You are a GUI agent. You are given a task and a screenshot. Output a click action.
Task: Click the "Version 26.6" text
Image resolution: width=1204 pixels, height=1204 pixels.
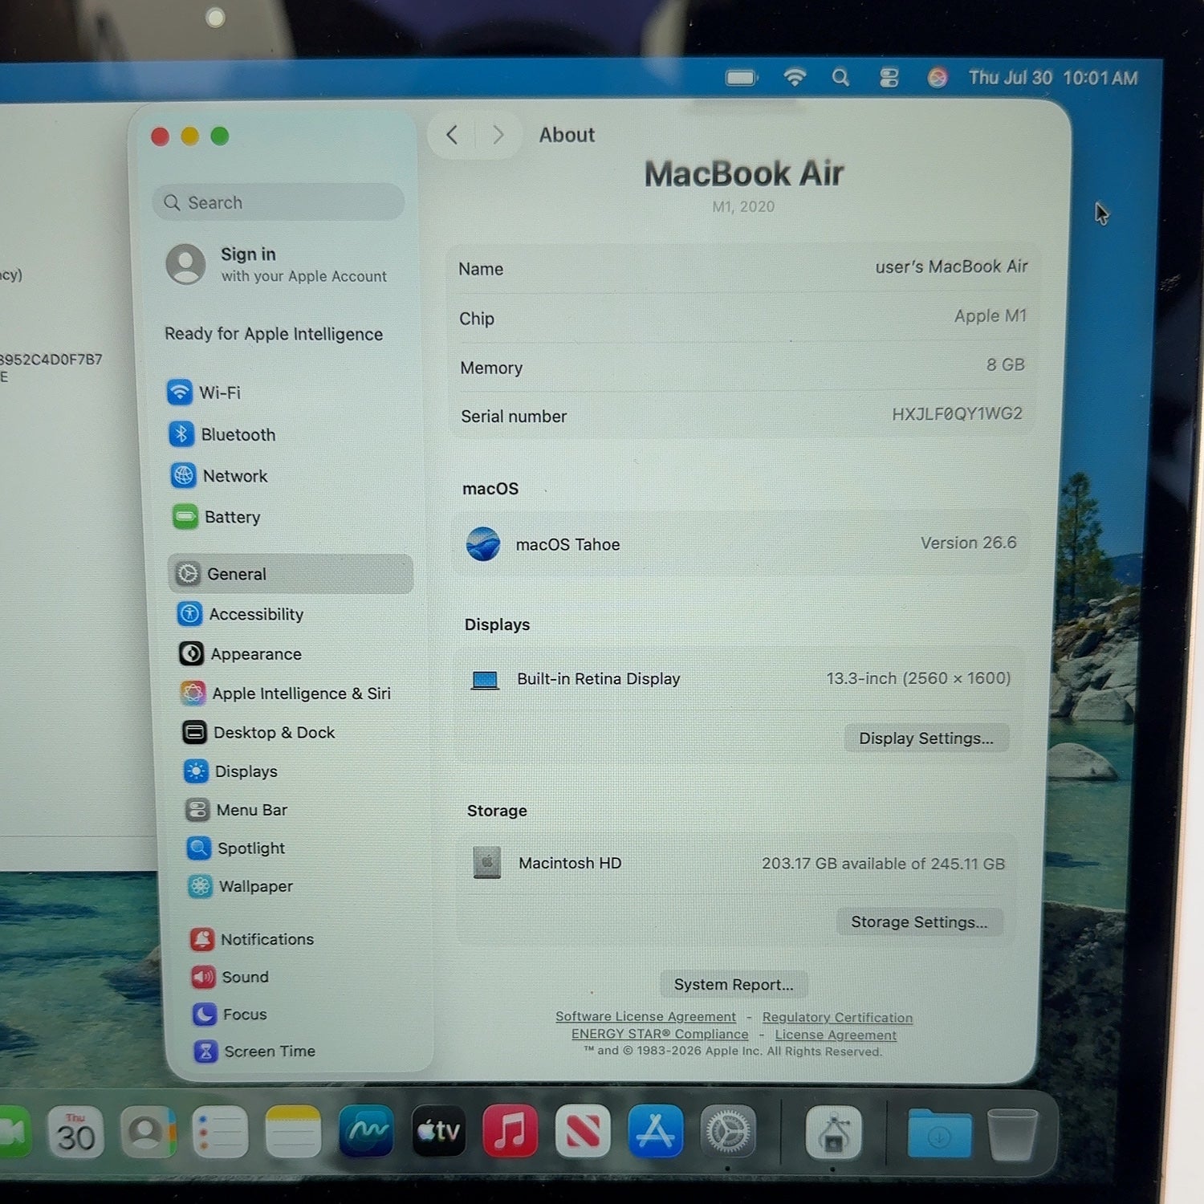point(969,543)
